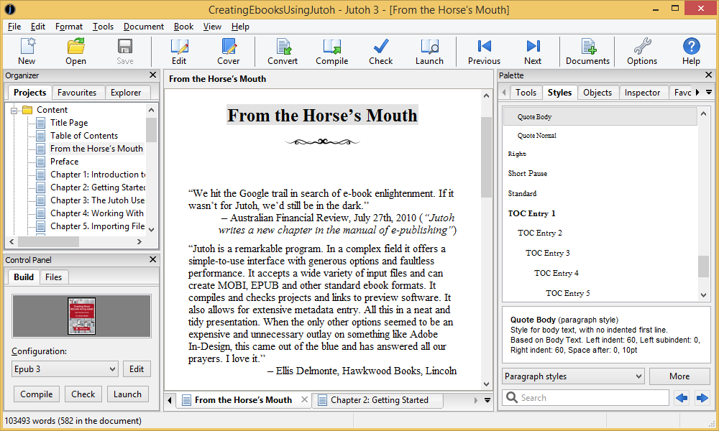Collapse the Content tree node
The width and height of the screenshot is (719, 431).
point(15,109)
